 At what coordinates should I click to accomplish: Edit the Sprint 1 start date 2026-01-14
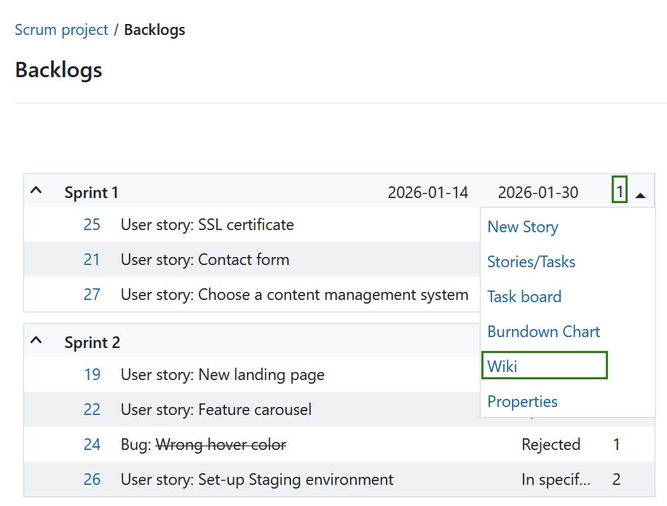[428, 191]
